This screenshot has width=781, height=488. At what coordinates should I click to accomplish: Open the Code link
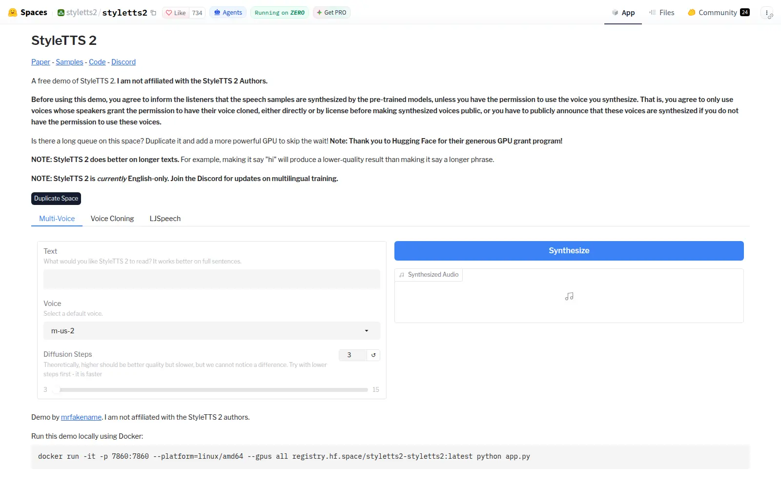point(97,62)
